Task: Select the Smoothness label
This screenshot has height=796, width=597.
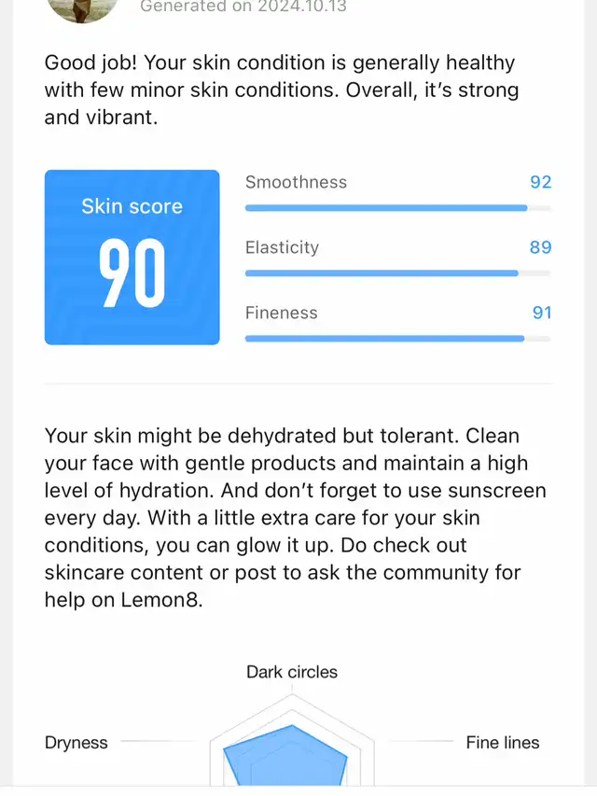Action: [296, 182]
